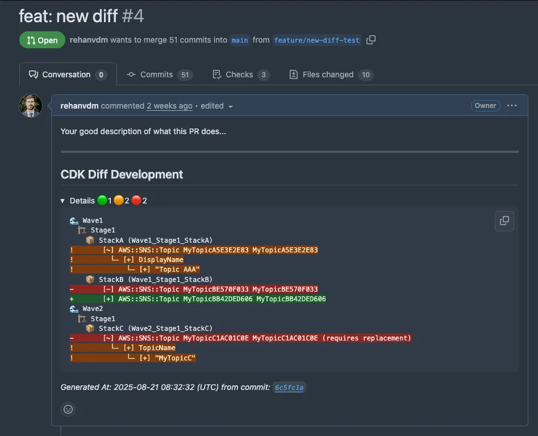Click the Checks tab checklist icon
Image resolution: width=538 pixels, height=436 pixels.
pos(217,74)
